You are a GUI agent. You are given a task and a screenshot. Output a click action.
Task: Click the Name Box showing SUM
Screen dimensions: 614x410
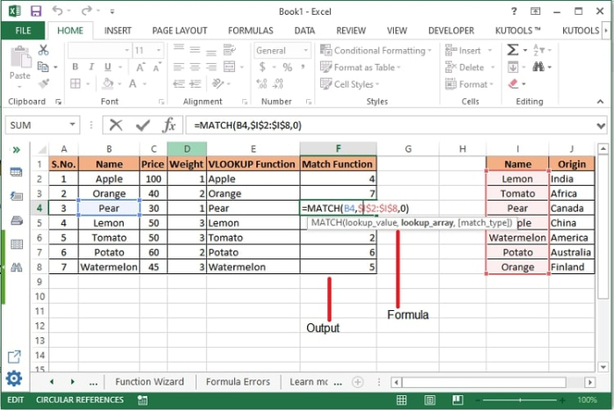pyautogui.click(x=42, y=125)
